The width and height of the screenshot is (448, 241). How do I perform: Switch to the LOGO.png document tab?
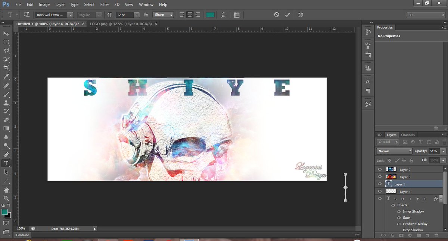(x=121, y=23)
